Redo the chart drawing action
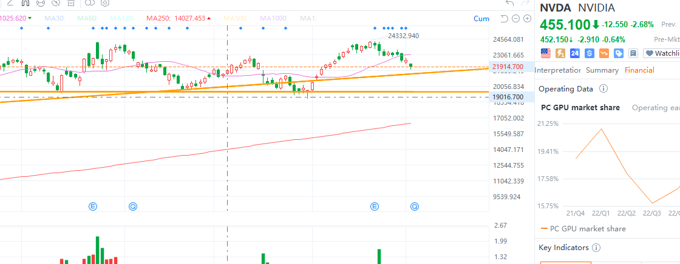 525,3
